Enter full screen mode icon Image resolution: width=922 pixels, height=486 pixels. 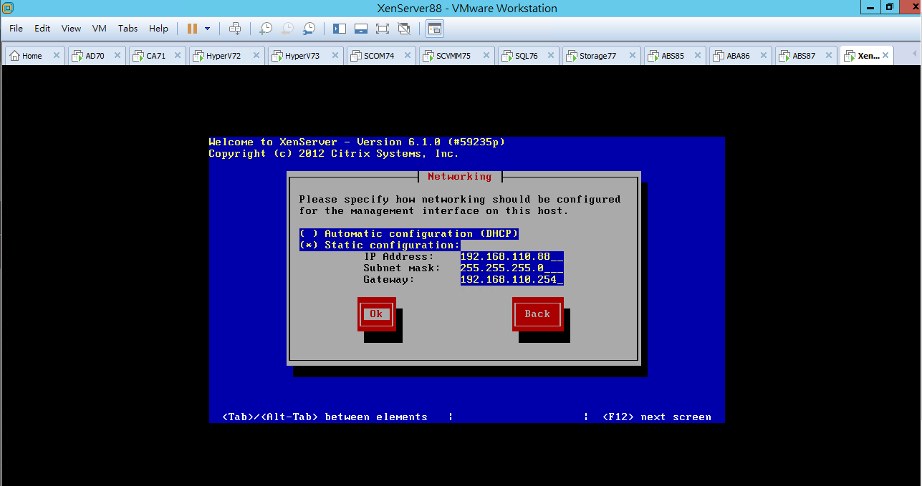pos(382,29)
